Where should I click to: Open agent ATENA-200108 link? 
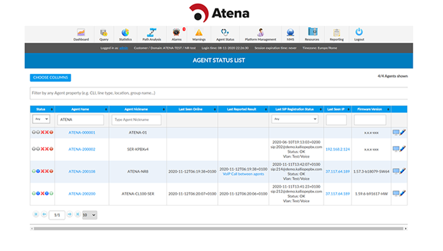tap(82, 172)
